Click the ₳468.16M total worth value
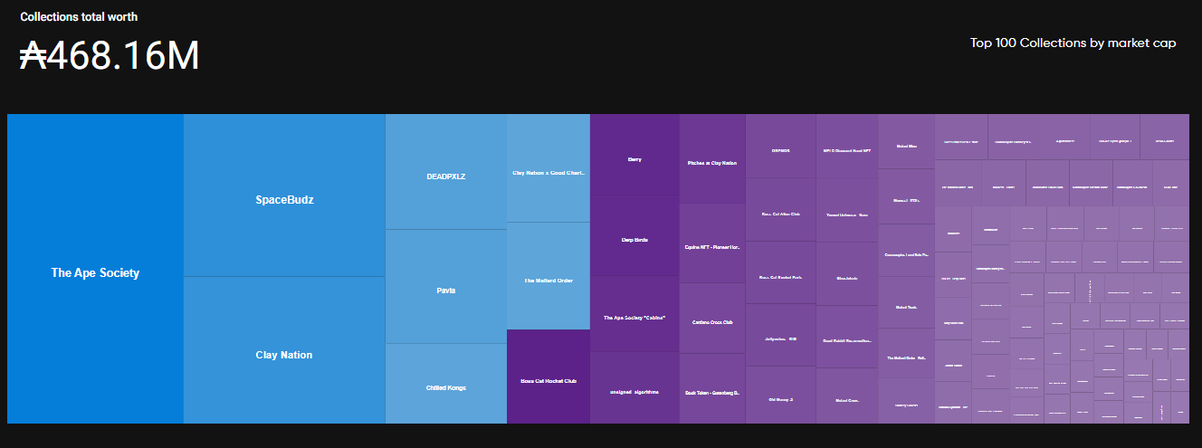The height and width of the screenshot is (448, 1202). 110,56
